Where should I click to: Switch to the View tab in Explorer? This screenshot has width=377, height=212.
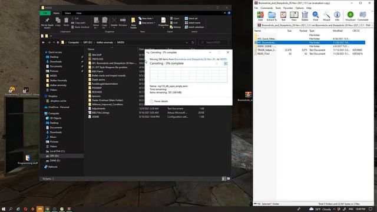click(x=78, y=13)
